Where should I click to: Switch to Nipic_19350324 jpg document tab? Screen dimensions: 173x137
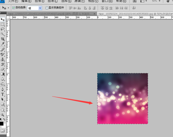136,14
